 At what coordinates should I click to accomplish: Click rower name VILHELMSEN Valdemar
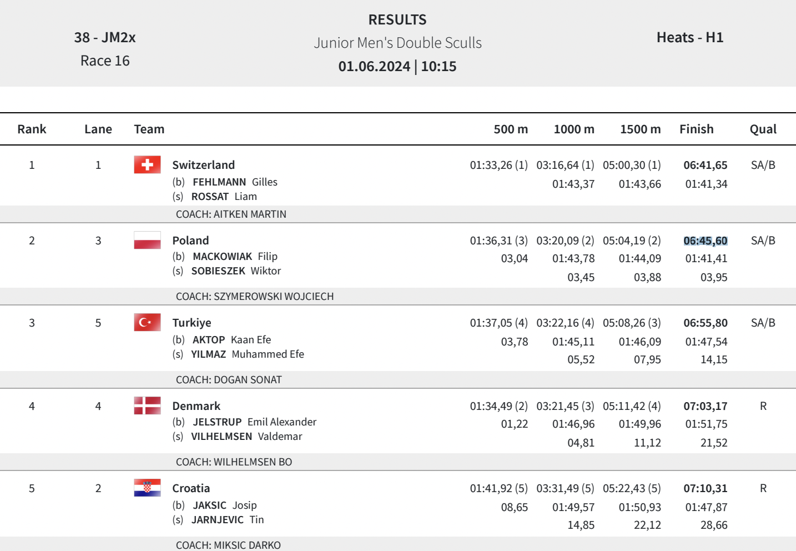pos(246,437)
